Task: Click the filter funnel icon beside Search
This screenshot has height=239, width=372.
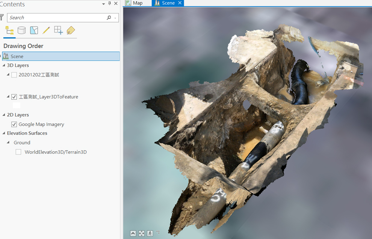Action: click(x=2, y=18)
